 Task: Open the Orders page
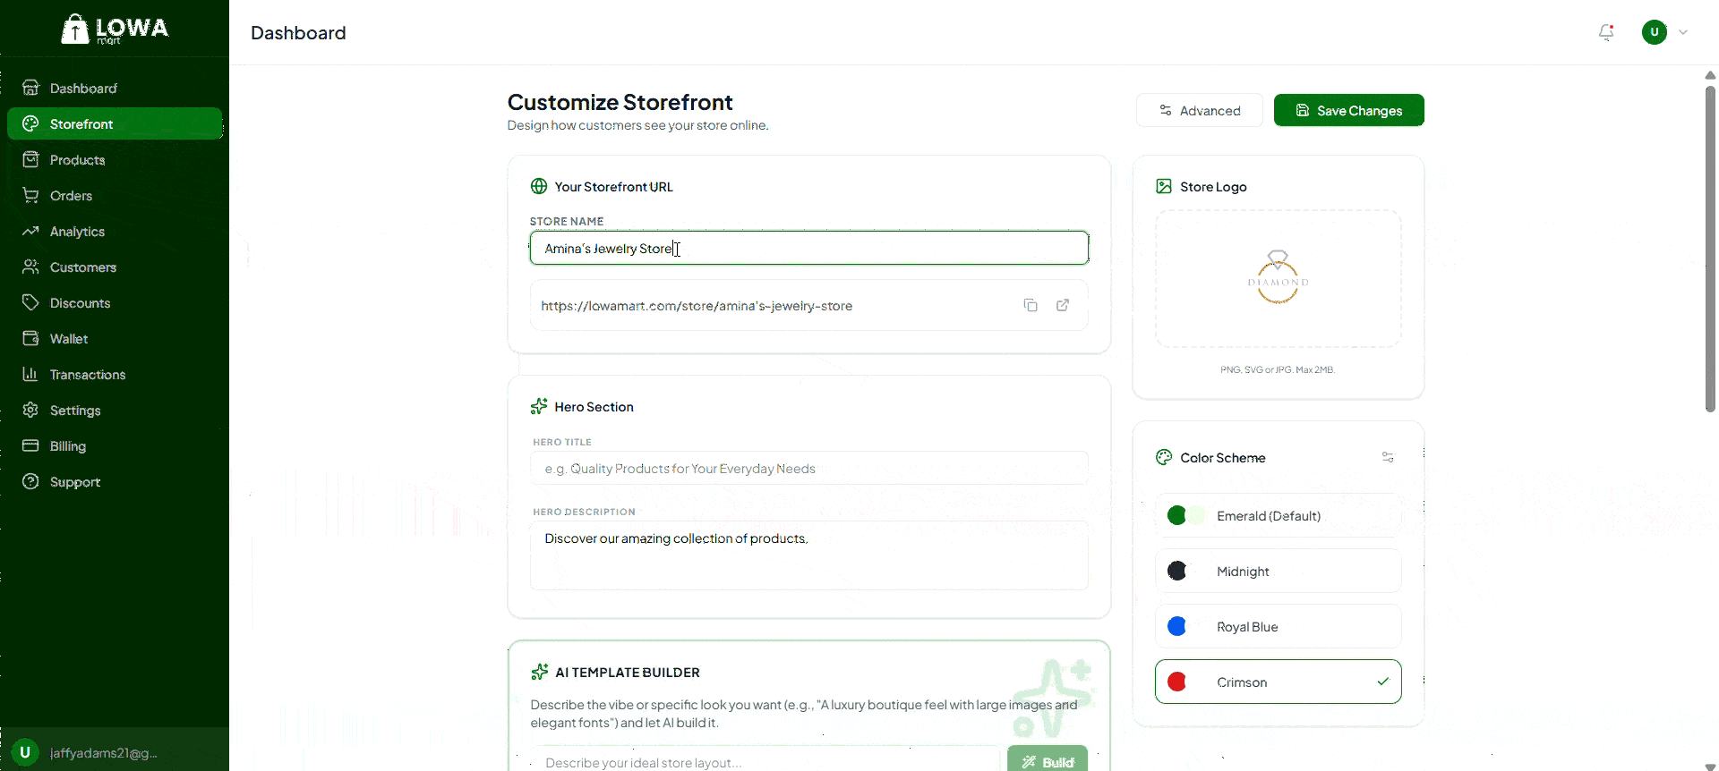(71, 195)
